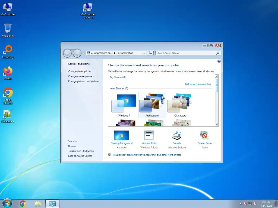Viewport: 278px width, 208px height.
Task: Click the search magnifier icon
Action: point(217,53)
